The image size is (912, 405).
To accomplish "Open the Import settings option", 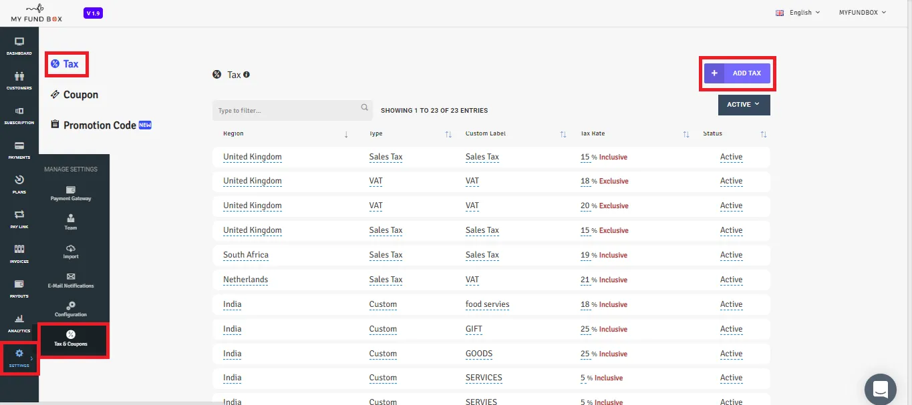I will tap(71, 252).
